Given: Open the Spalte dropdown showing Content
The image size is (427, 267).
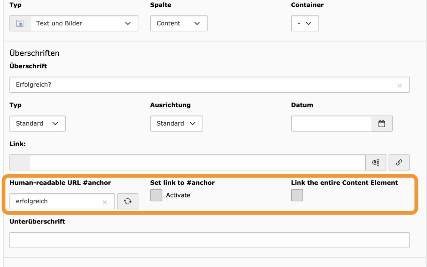Looking at the screenshot, I should pos(179,23).
